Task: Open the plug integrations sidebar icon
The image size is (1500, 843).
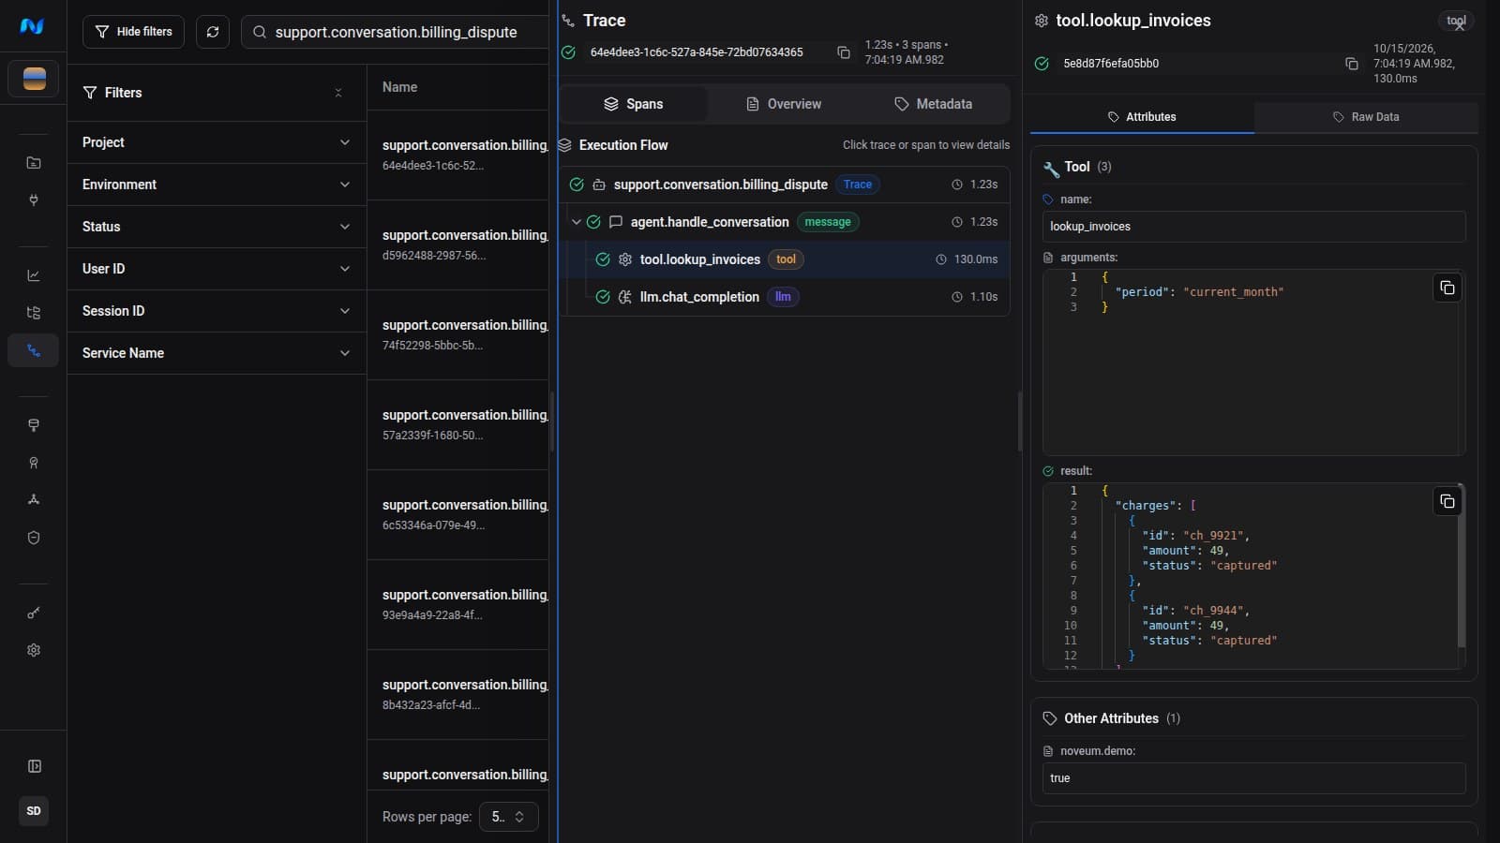Action: [34, 200]
